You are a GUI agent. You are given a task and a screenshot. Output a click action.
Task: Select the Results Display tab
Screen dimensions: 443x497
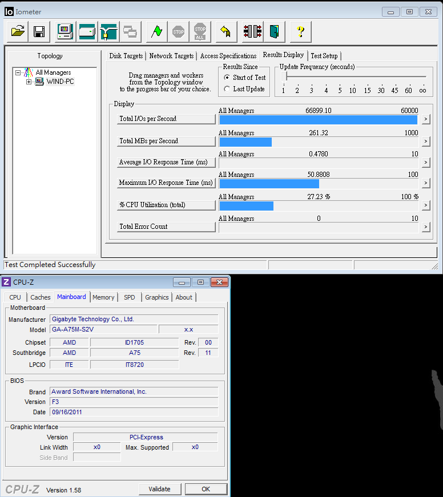click(x=283, y=55)
